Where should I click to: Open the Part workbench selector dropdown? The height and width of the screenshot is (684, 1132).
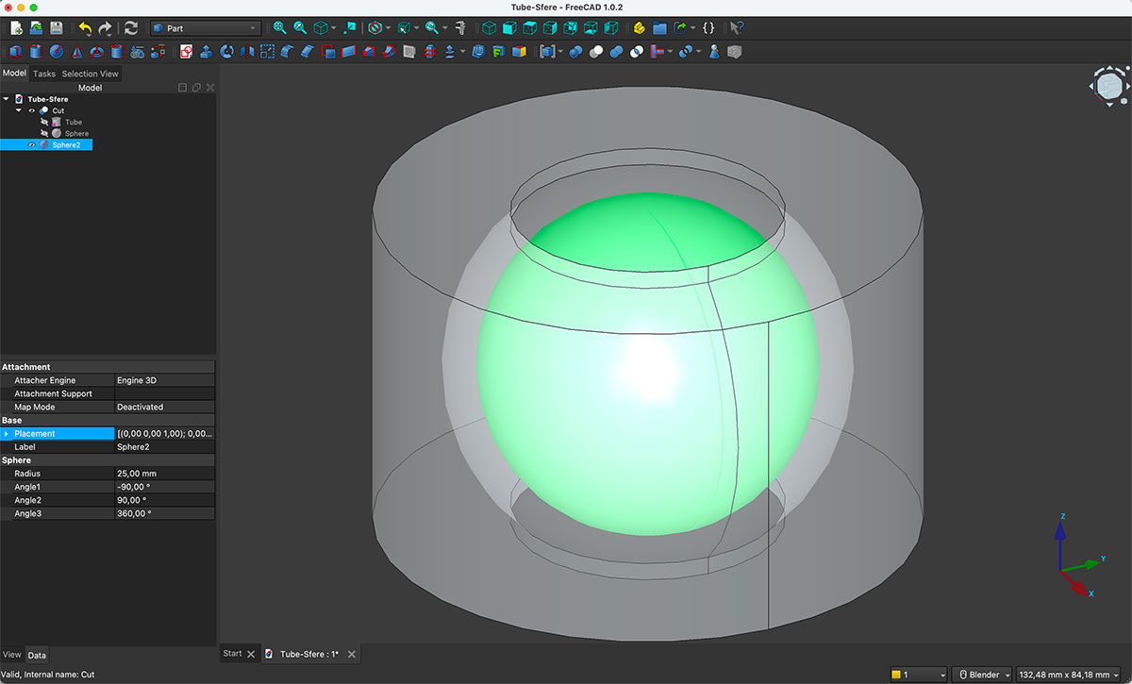pyautogui.click(x=253, y=27)
